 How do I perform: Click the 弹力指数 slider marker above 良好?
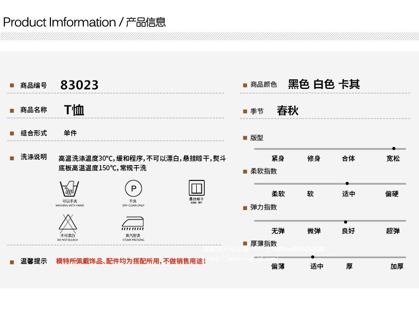coord(345,222)
